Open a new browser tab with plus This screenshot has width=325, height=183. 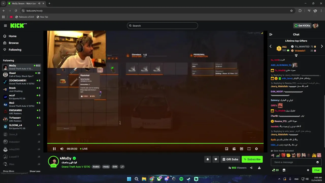(49, 4)
